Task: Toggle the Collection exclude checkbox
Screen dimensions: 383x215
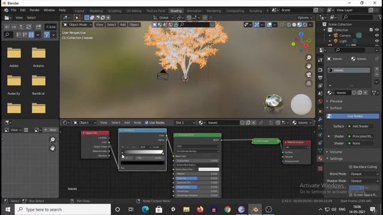Action: [371, 30]
